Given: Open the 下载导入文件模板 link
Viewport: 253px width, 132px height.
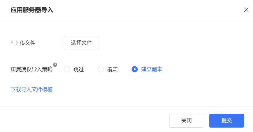Looking at the screenshot, I should pos(32,89).
